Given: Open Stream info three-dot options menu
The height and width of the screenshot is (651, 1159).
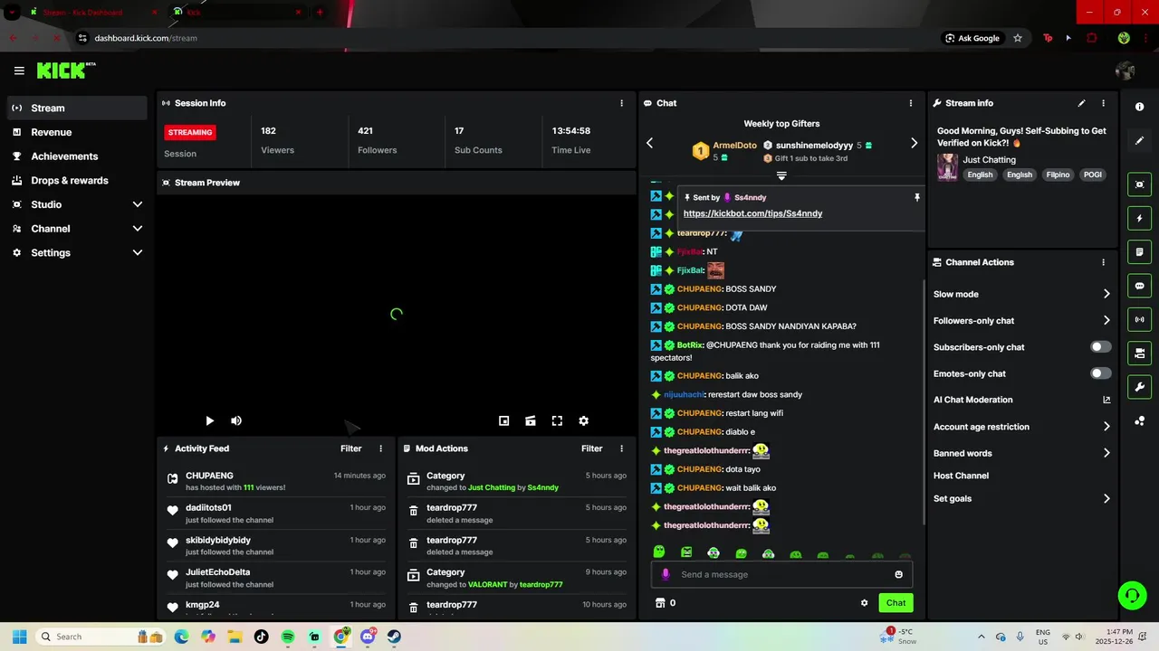Looking at the screenshot, I should tap(1103, 103).
